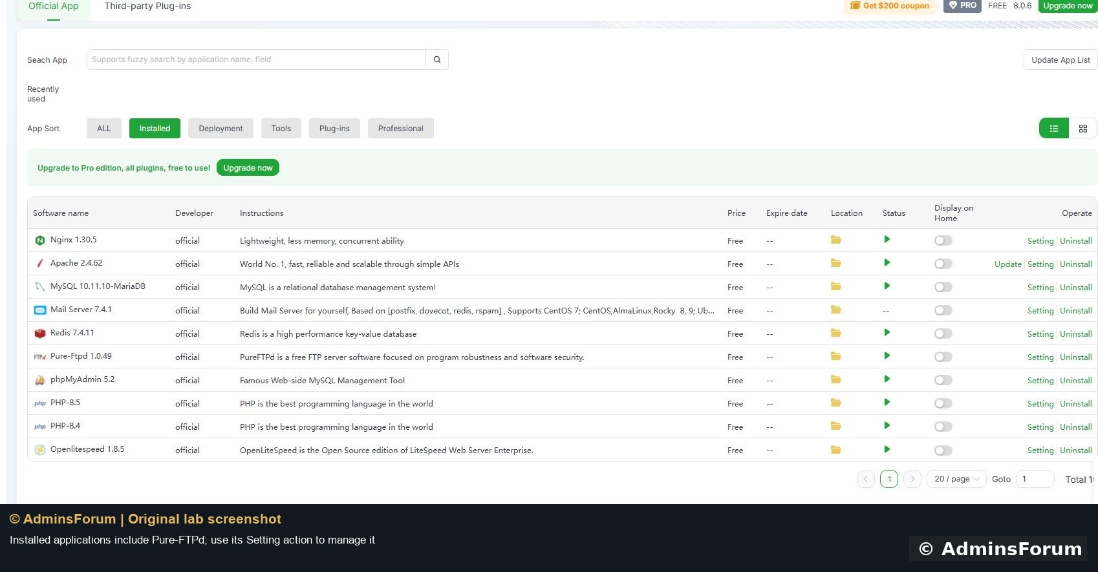Switch to Third-party Plug-ins tab
The width and height of the screenshot is (1098, 572).
tap(147, 6)
